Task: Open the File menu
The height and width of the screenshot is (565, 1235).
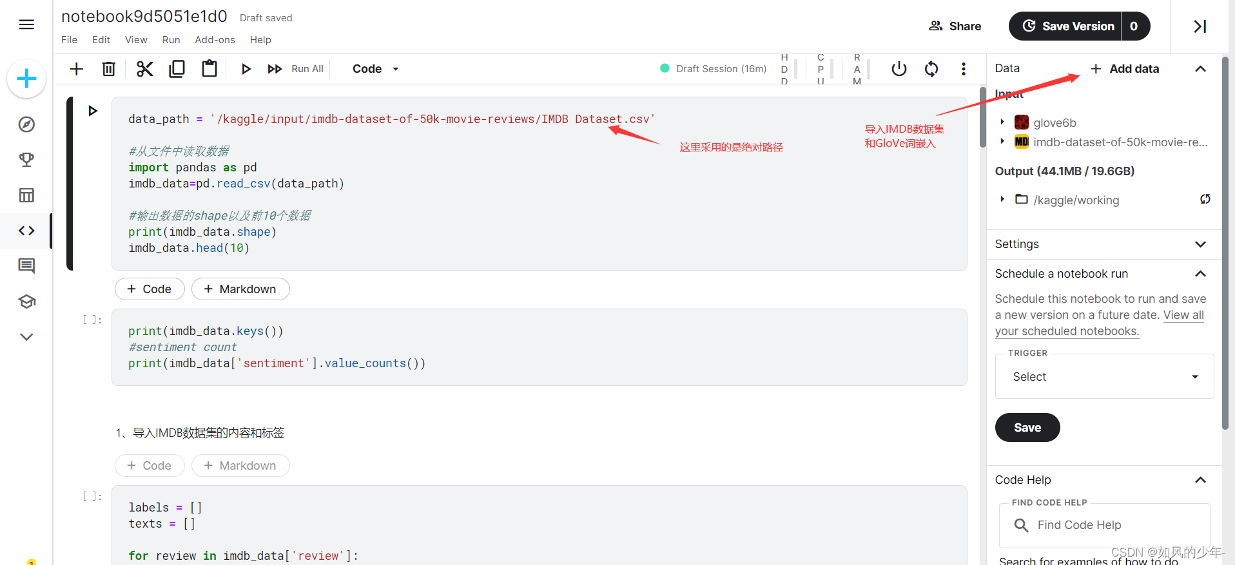Action: (x=69, y=40)
